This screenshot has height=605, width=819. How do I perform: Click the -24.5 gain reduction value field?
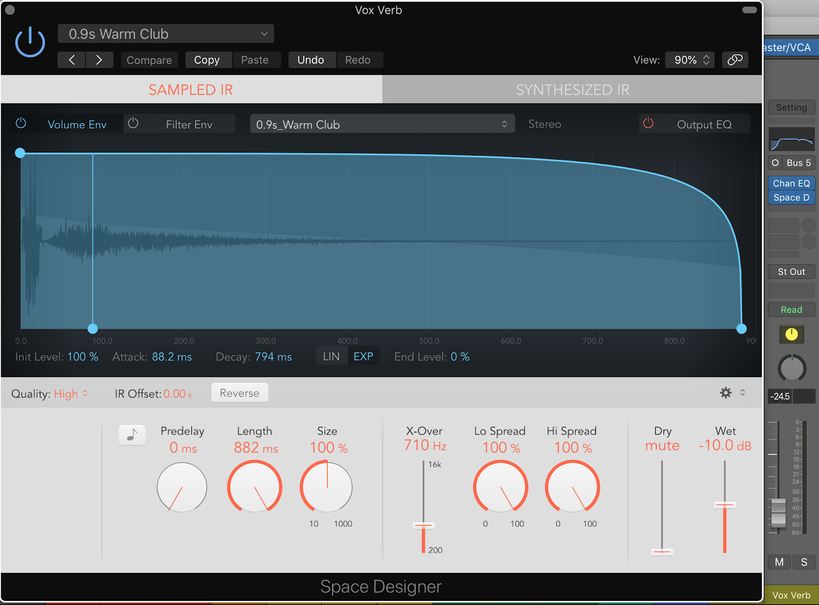781,396
